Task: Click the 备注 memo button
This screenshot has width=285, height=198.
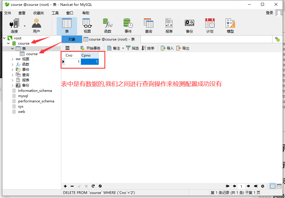Action: click(x=114, y=48)
